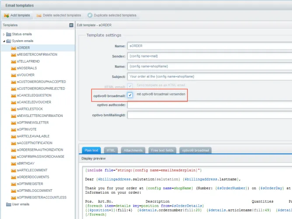The width and height of the screenshot is (292, 219).
Task: Click the sCONFIRMPASSWORDCHANGE envelope icon
Action: [x=14, y=157]
